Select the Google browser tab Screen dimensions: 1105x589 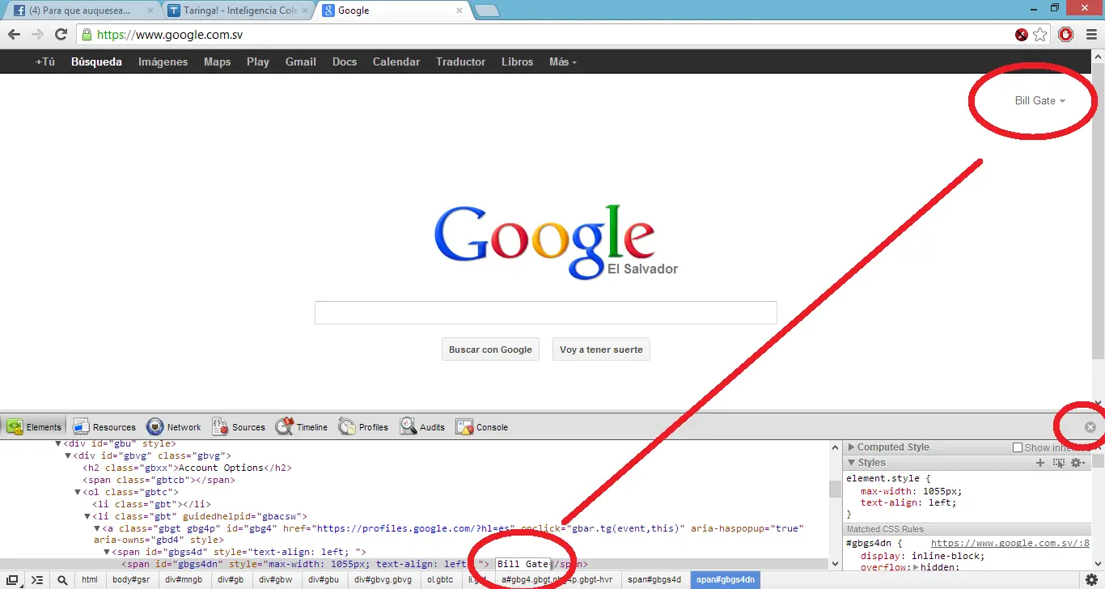coord(393,11)
